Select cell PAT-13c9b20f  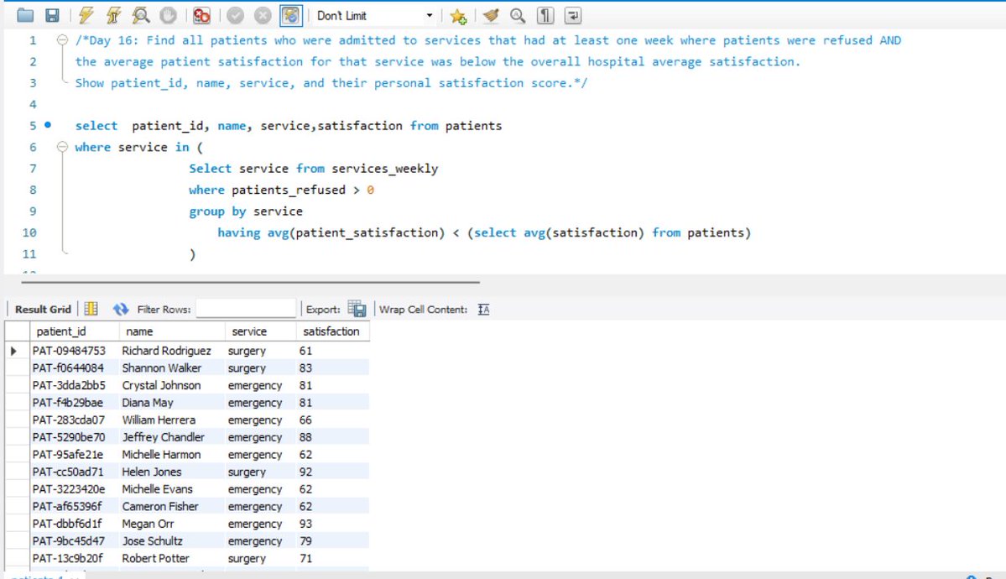(75, 559)
